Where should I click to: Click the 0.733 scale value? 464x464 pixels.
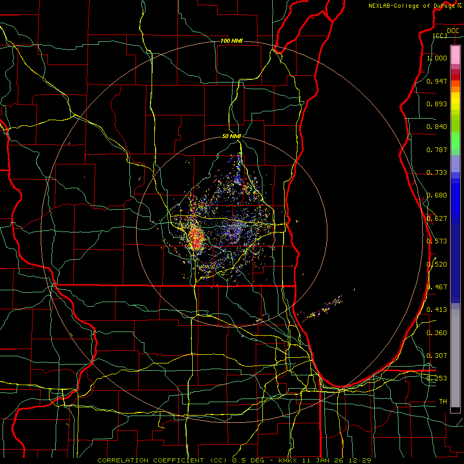pos(437,173)
